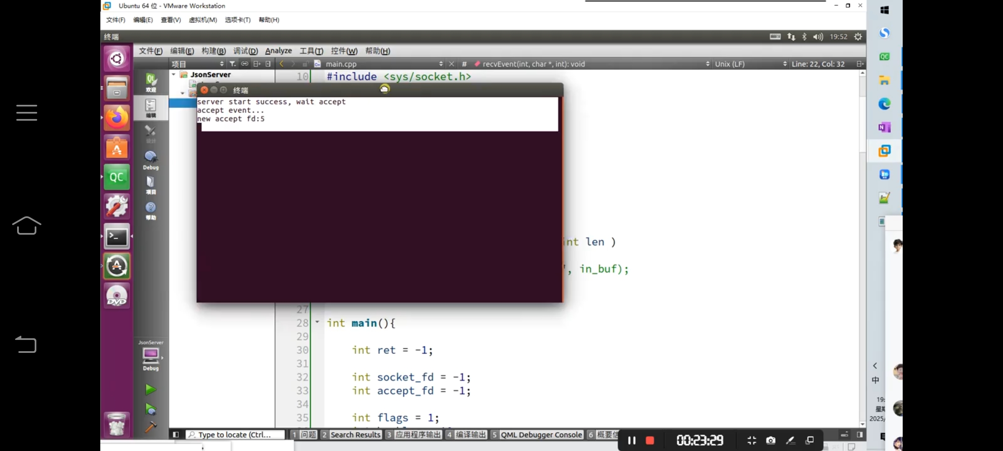Toggle the left sidebar visibility button
Viewport: 1003px width, 451px height.
click(x=176, y=435)
